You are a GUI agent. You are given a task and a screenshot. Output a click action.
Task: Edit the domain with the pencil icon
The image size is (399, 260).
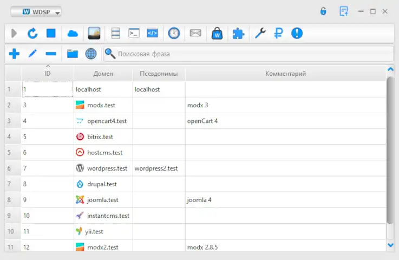tap(32, 54)
